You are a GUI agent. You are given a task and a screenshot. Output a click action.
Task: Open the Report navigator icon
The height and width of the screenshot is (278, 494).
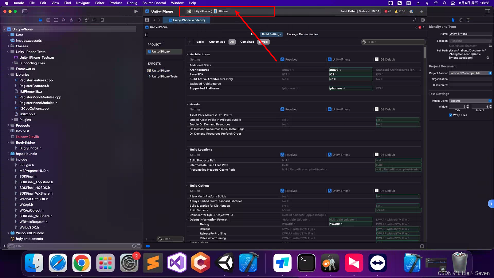tap(102, 20)
